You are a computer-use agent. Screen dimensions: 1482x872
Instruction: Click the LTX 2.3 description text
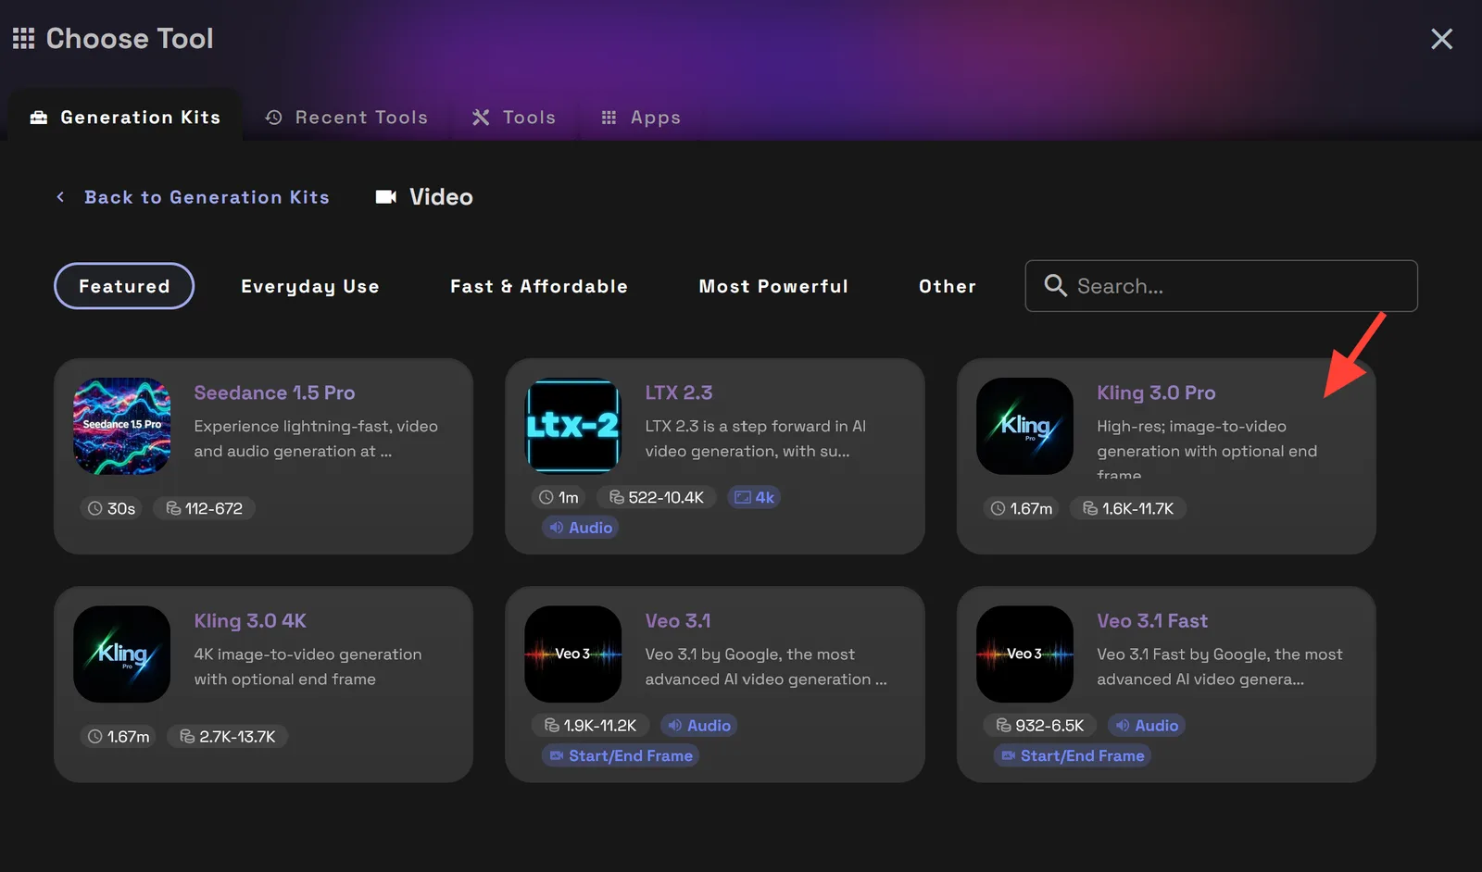pyautogui.click(x=756, y=439)
